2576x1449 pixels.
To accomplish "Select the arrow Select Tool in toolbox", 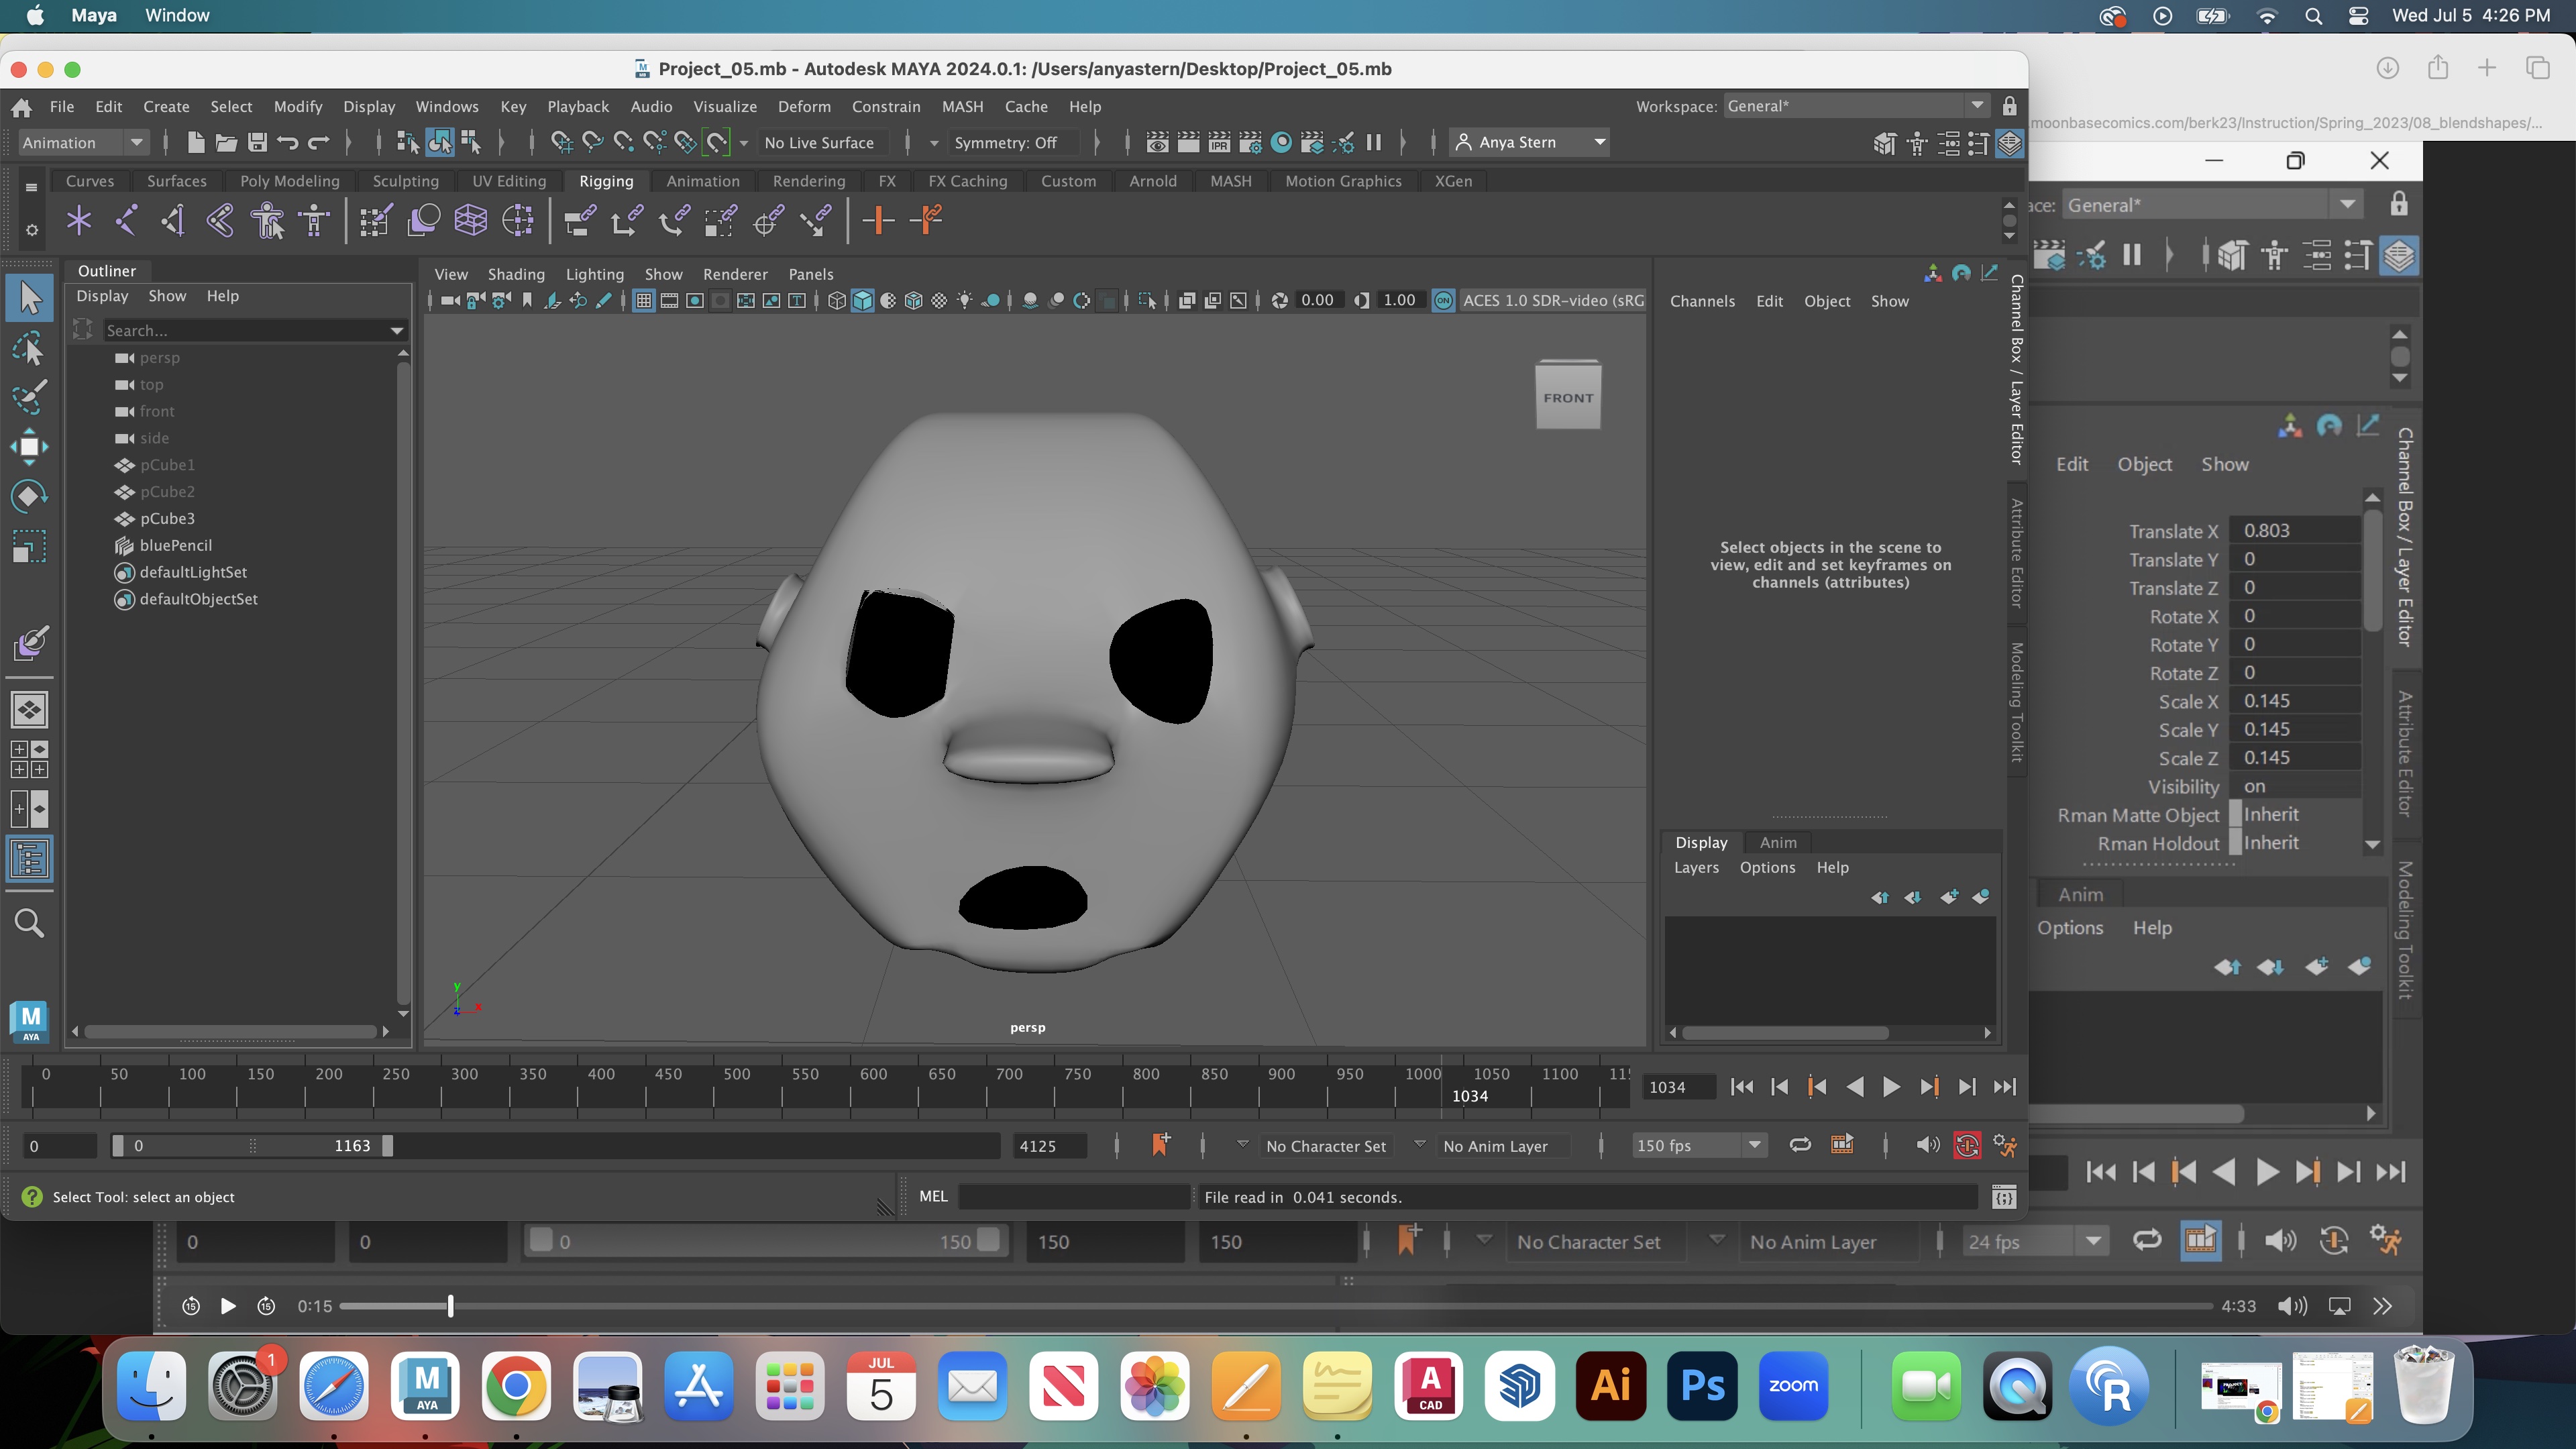I will pos(29,297).
